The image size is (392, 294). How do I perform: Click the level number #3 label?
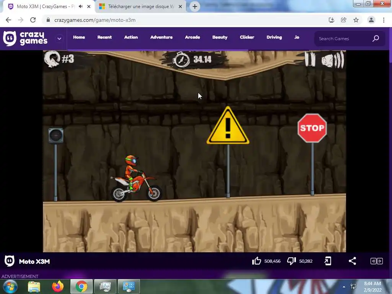pos(68,59)
